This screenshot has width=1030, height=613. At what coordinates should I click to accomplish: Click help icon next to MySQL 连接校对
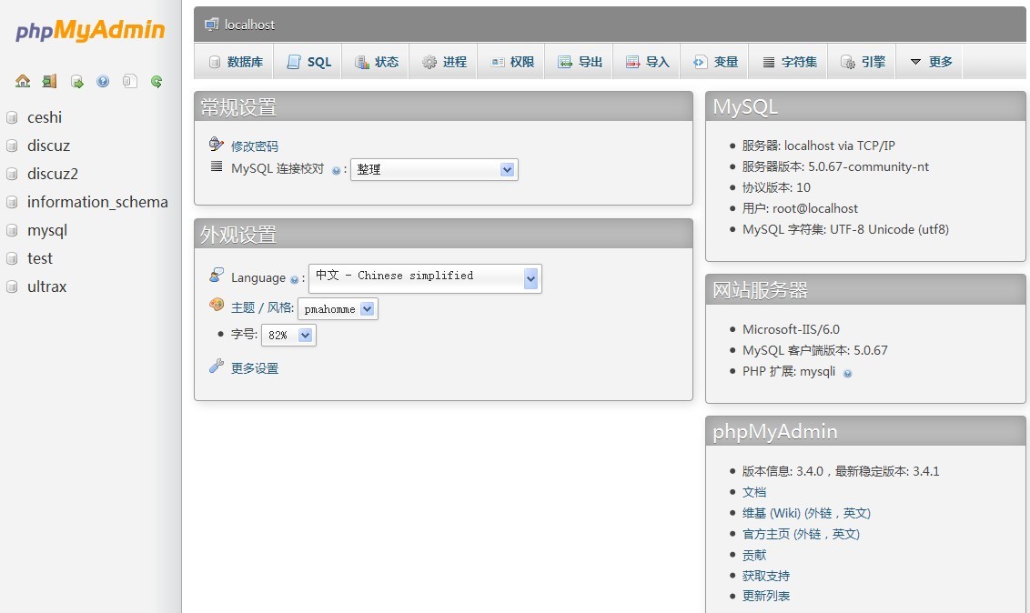[x=337, y=171]
